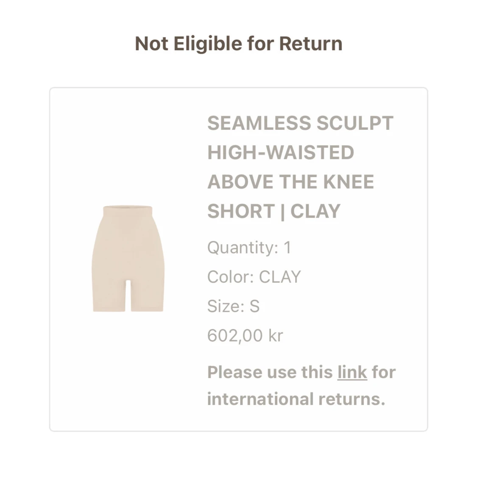The height and width of the screenshot is (477, 477).
Task: Select the "SEAMLESS SCULPT" title line
Action: click(300, 123)
